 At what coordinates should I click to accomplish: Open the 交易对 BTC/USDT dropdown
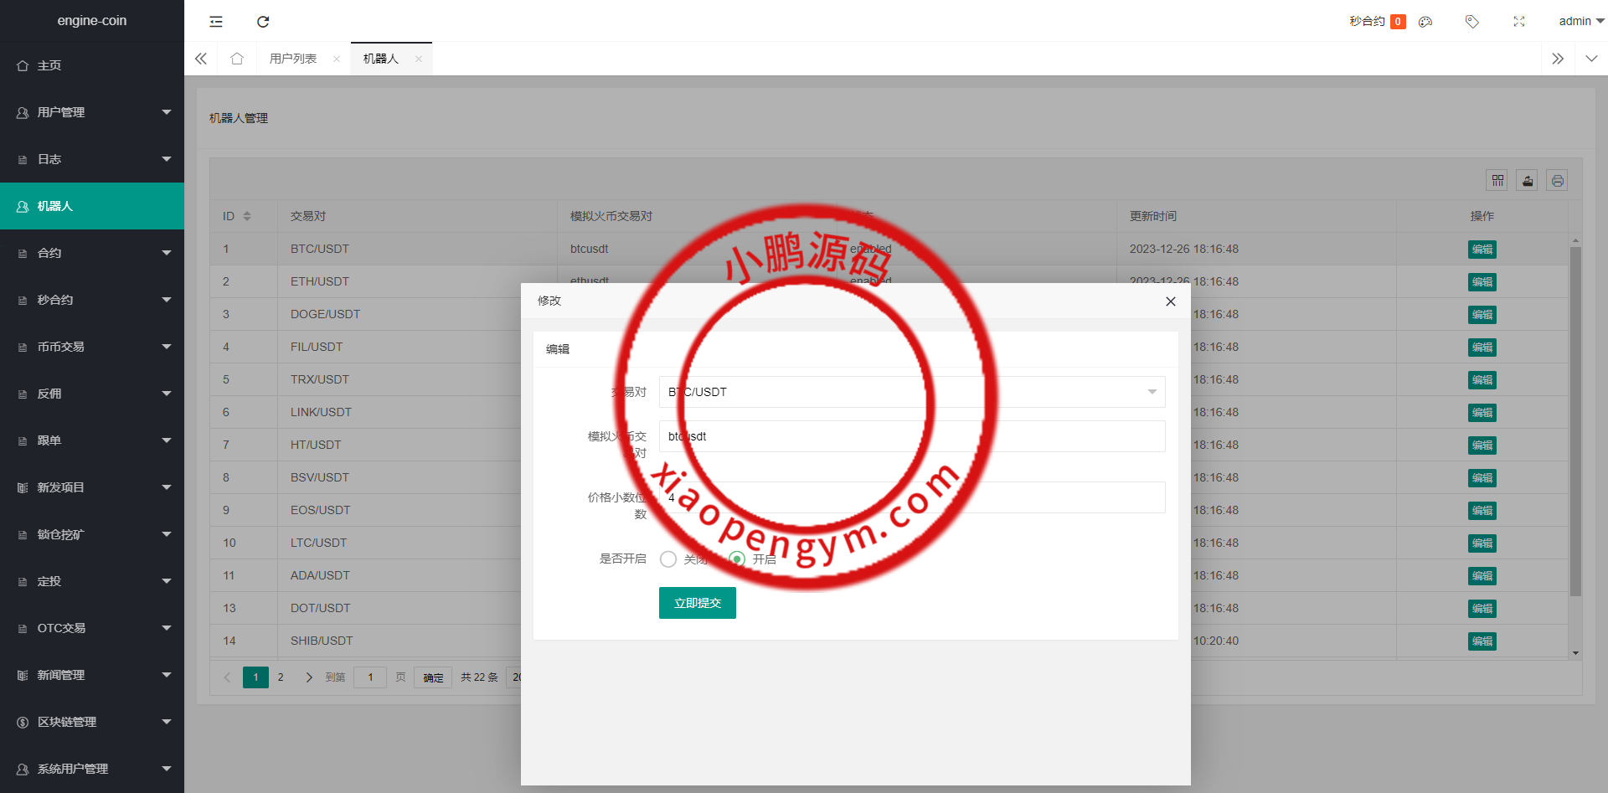[x=911, y=392]
